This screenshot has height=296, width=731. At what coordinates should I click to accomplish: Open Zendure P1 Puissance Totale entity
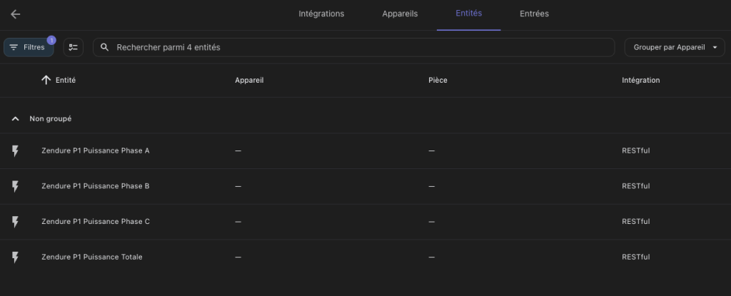tap(92, 257)
